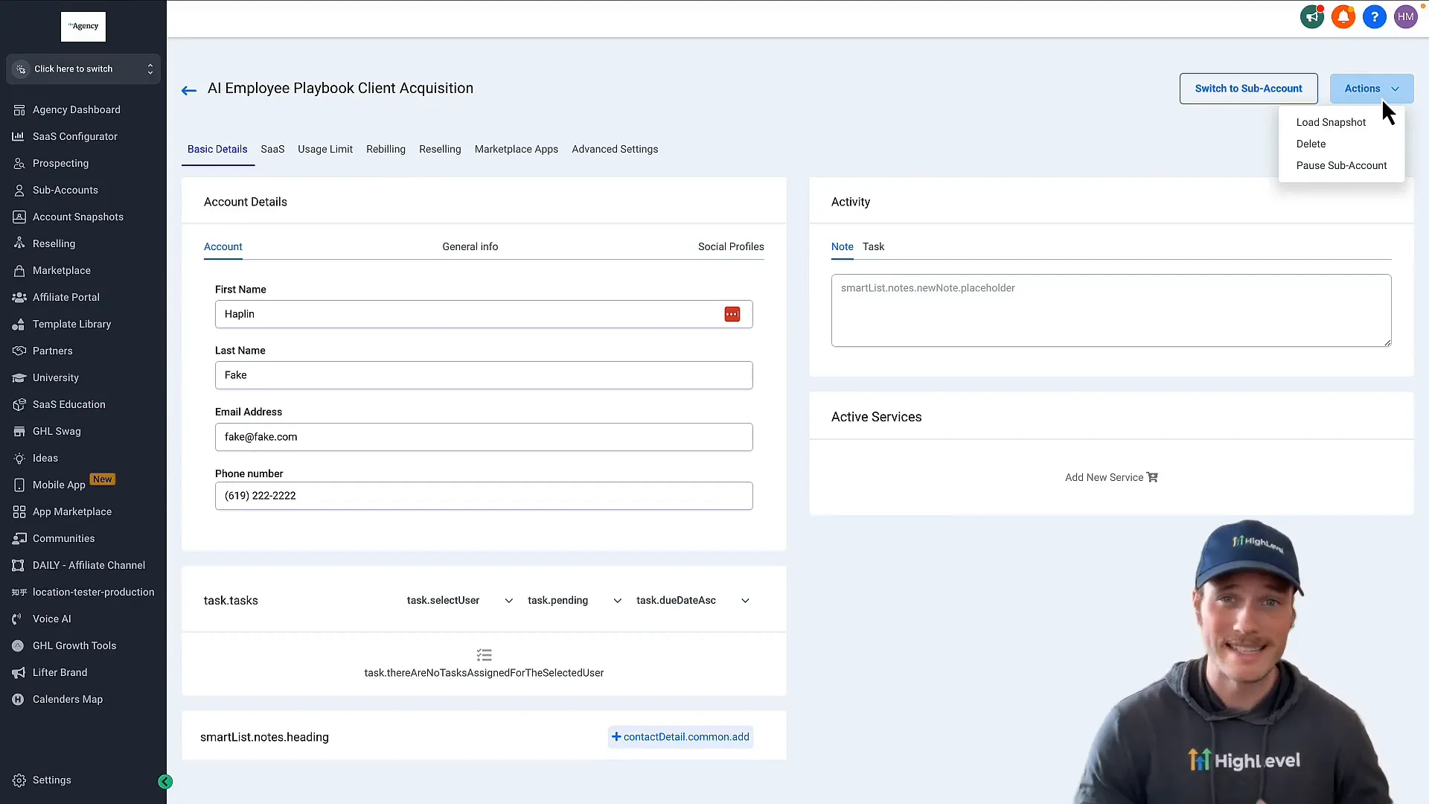This screenshot has width=1429, height=804.
Task: Click the Agency Dashboard sidebar icon
Action: [19, 109]
